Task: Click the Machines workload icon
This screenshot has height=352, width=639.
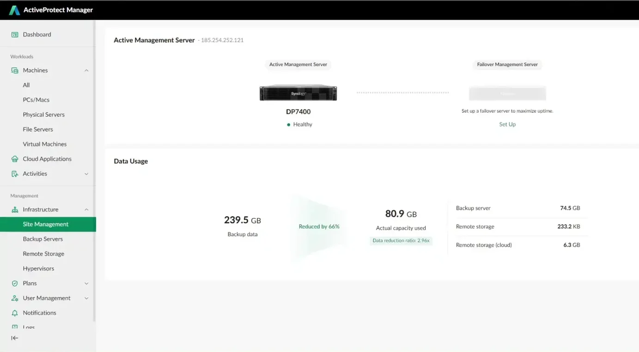Action: point(15,71)
